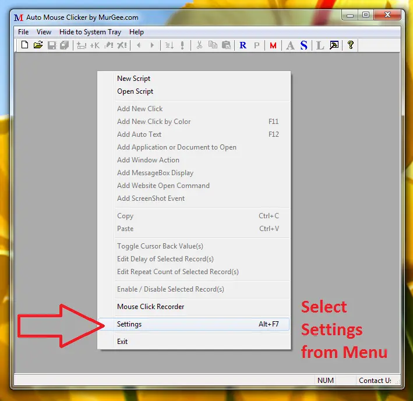Image resolution: width=413 pixels, height=401 pixels.
Task: Choose Paste in the context menu
Action: coord(194,229)
